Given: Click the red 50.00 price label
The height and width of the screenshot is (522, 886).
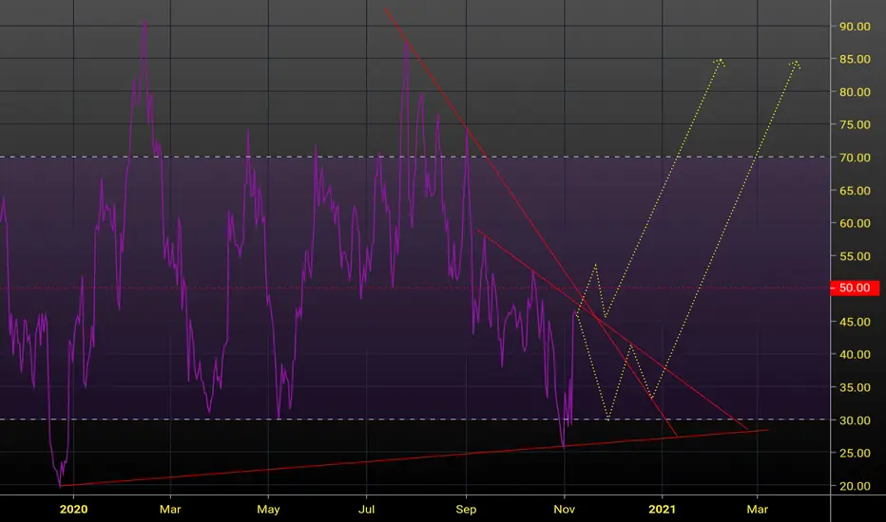Looking at the screenshot, I should pos(855,288).
